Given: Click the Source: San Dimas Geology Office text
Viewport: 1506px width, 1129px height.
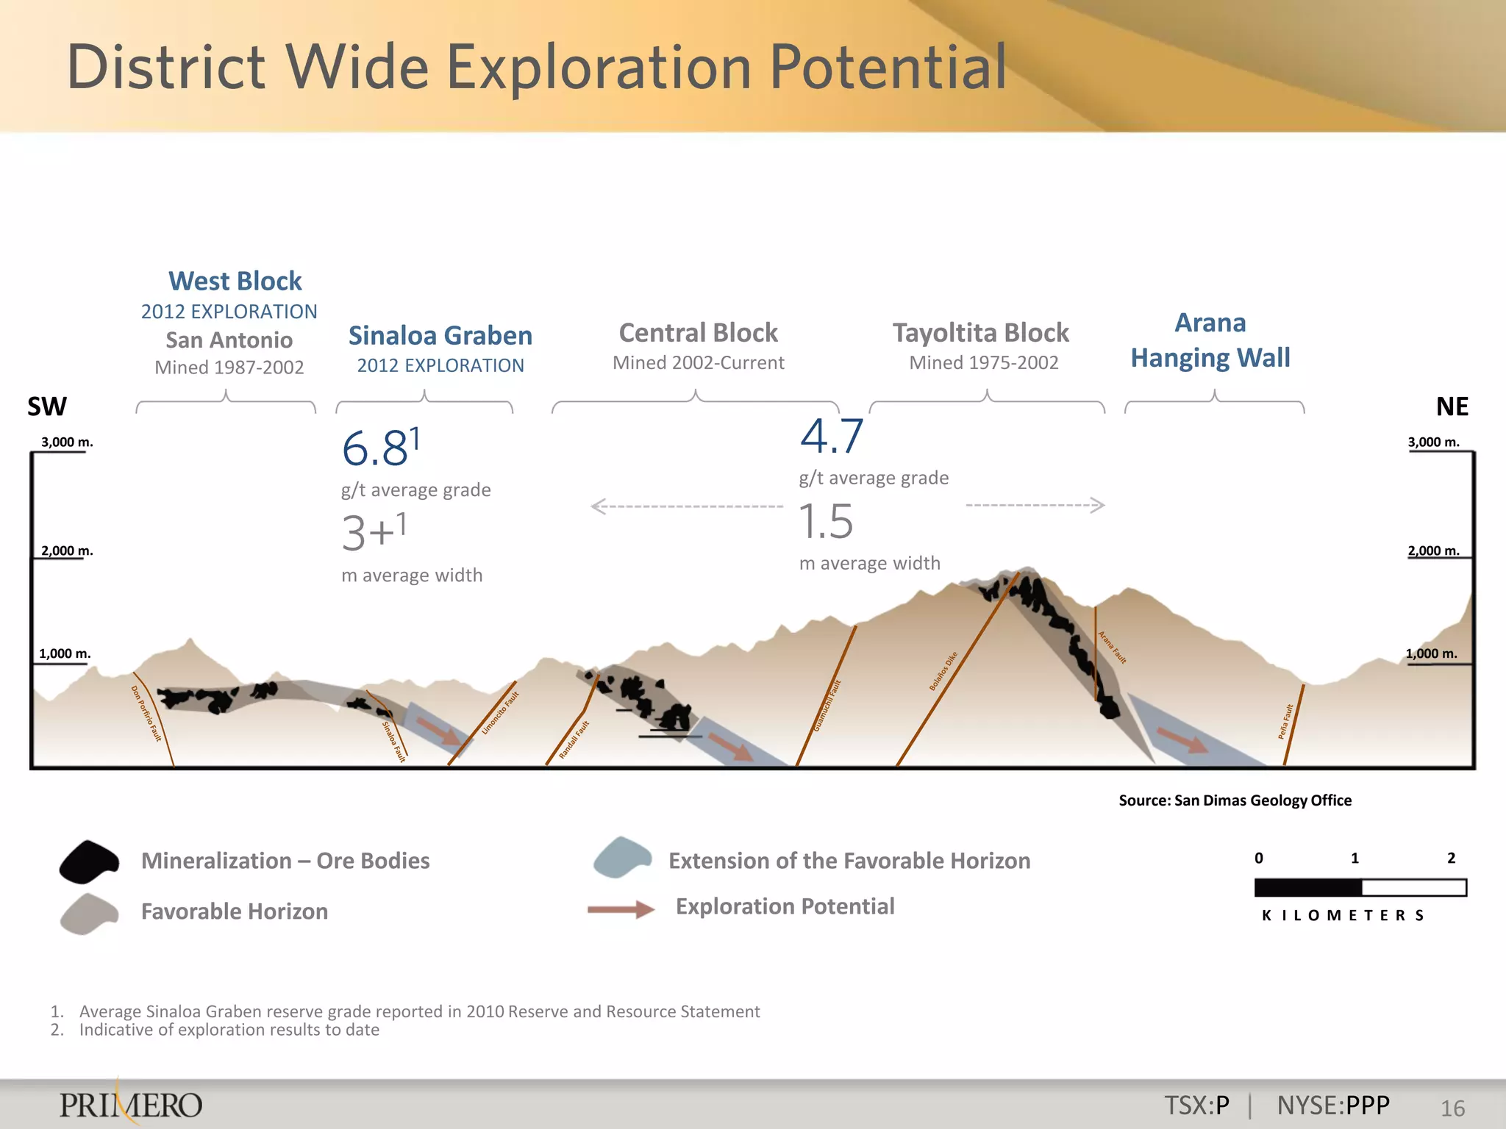Looking at the screenshot, I should [1235, 800].
